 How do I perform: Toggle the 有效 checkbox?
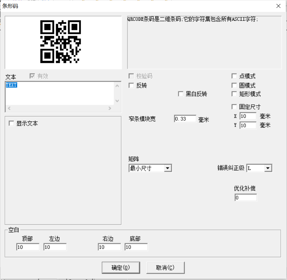(x=32, y=76)
